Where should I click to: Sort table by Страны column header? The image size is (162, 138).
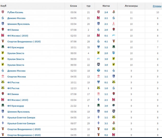[x=157, y=6]
